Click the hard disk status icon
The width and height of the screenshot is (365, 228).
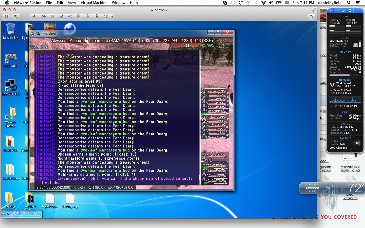(x=52, y=16)
